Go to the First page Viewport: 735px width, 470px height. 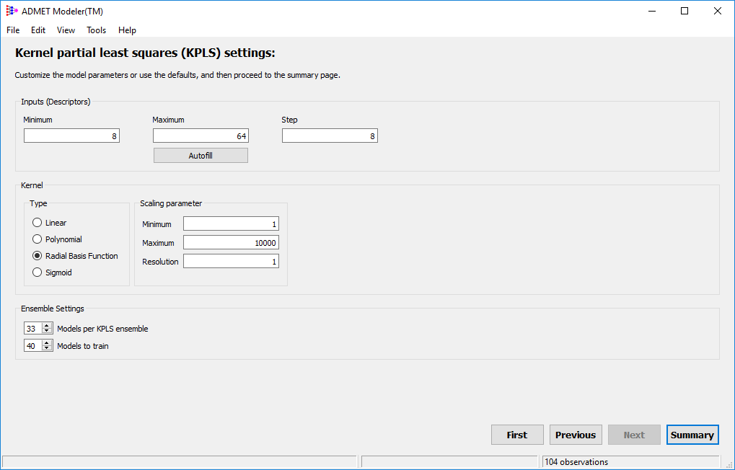[517, 435]
